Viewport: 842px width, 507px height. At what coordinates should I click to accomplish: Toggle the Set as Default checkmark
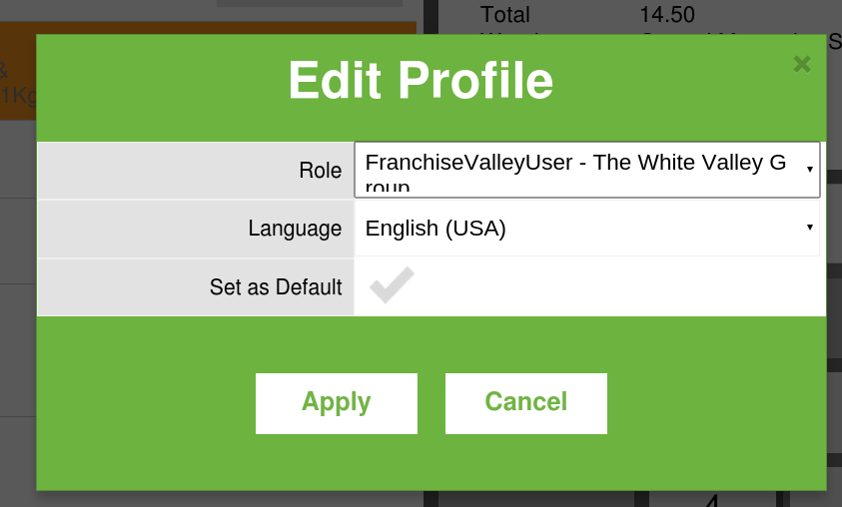click(x=392, y=286)
